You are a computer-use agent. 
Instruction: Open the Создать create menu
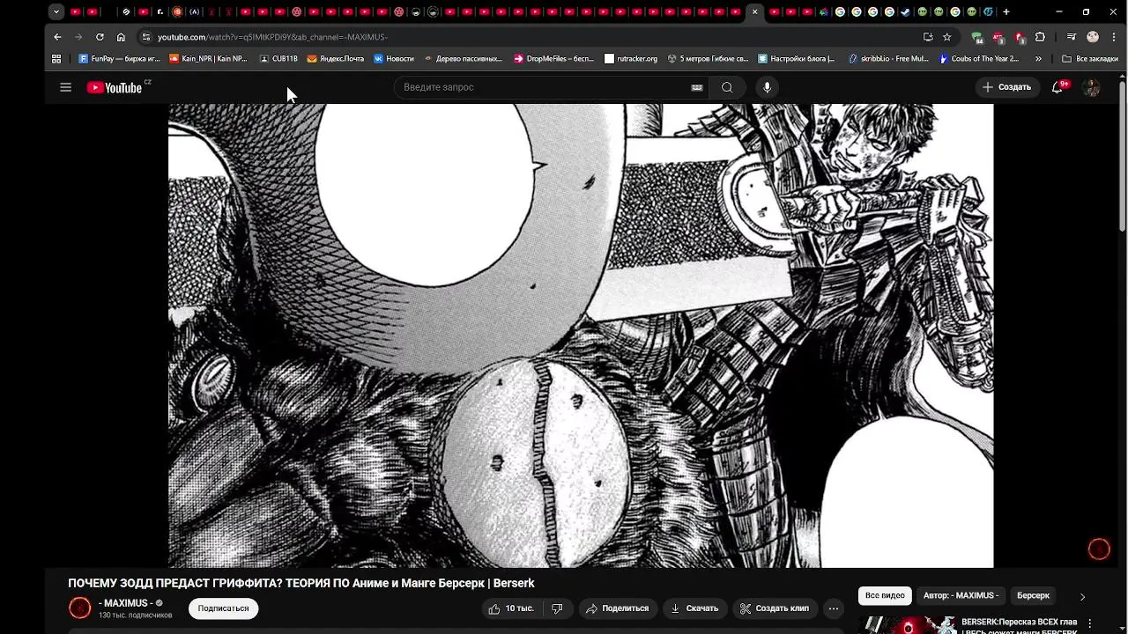point(1006,87)
